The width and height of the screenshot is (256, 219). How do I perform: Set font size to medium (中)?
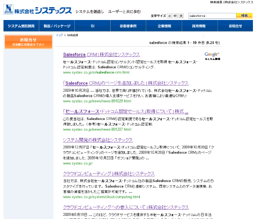click(x=175, y=16)
